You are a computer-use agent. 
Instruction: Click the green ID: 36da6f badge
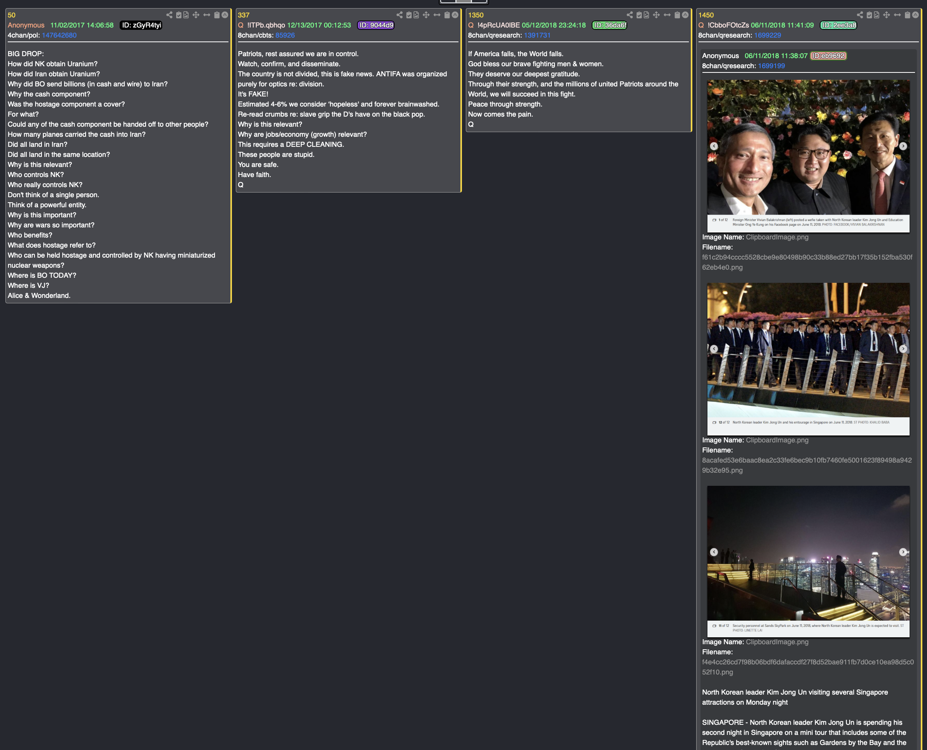pos(609,25)
